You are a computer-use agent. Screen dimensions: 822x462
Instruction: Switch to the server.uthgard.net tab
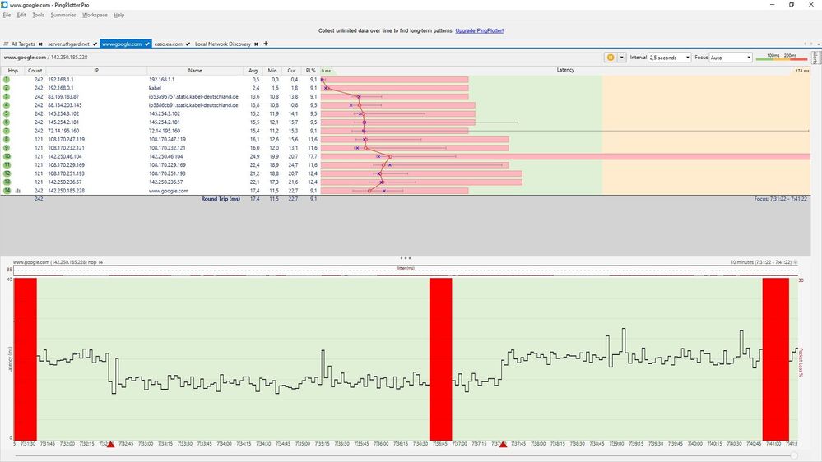[68, 44]
